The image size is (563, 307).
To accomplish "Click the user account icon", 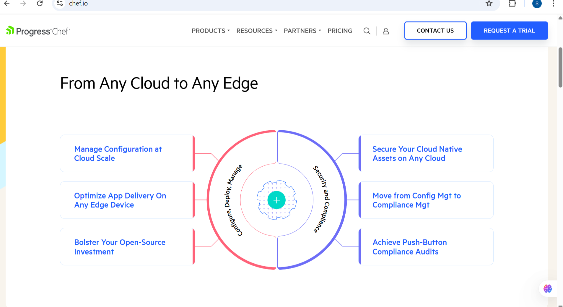I will click(386, 31).
